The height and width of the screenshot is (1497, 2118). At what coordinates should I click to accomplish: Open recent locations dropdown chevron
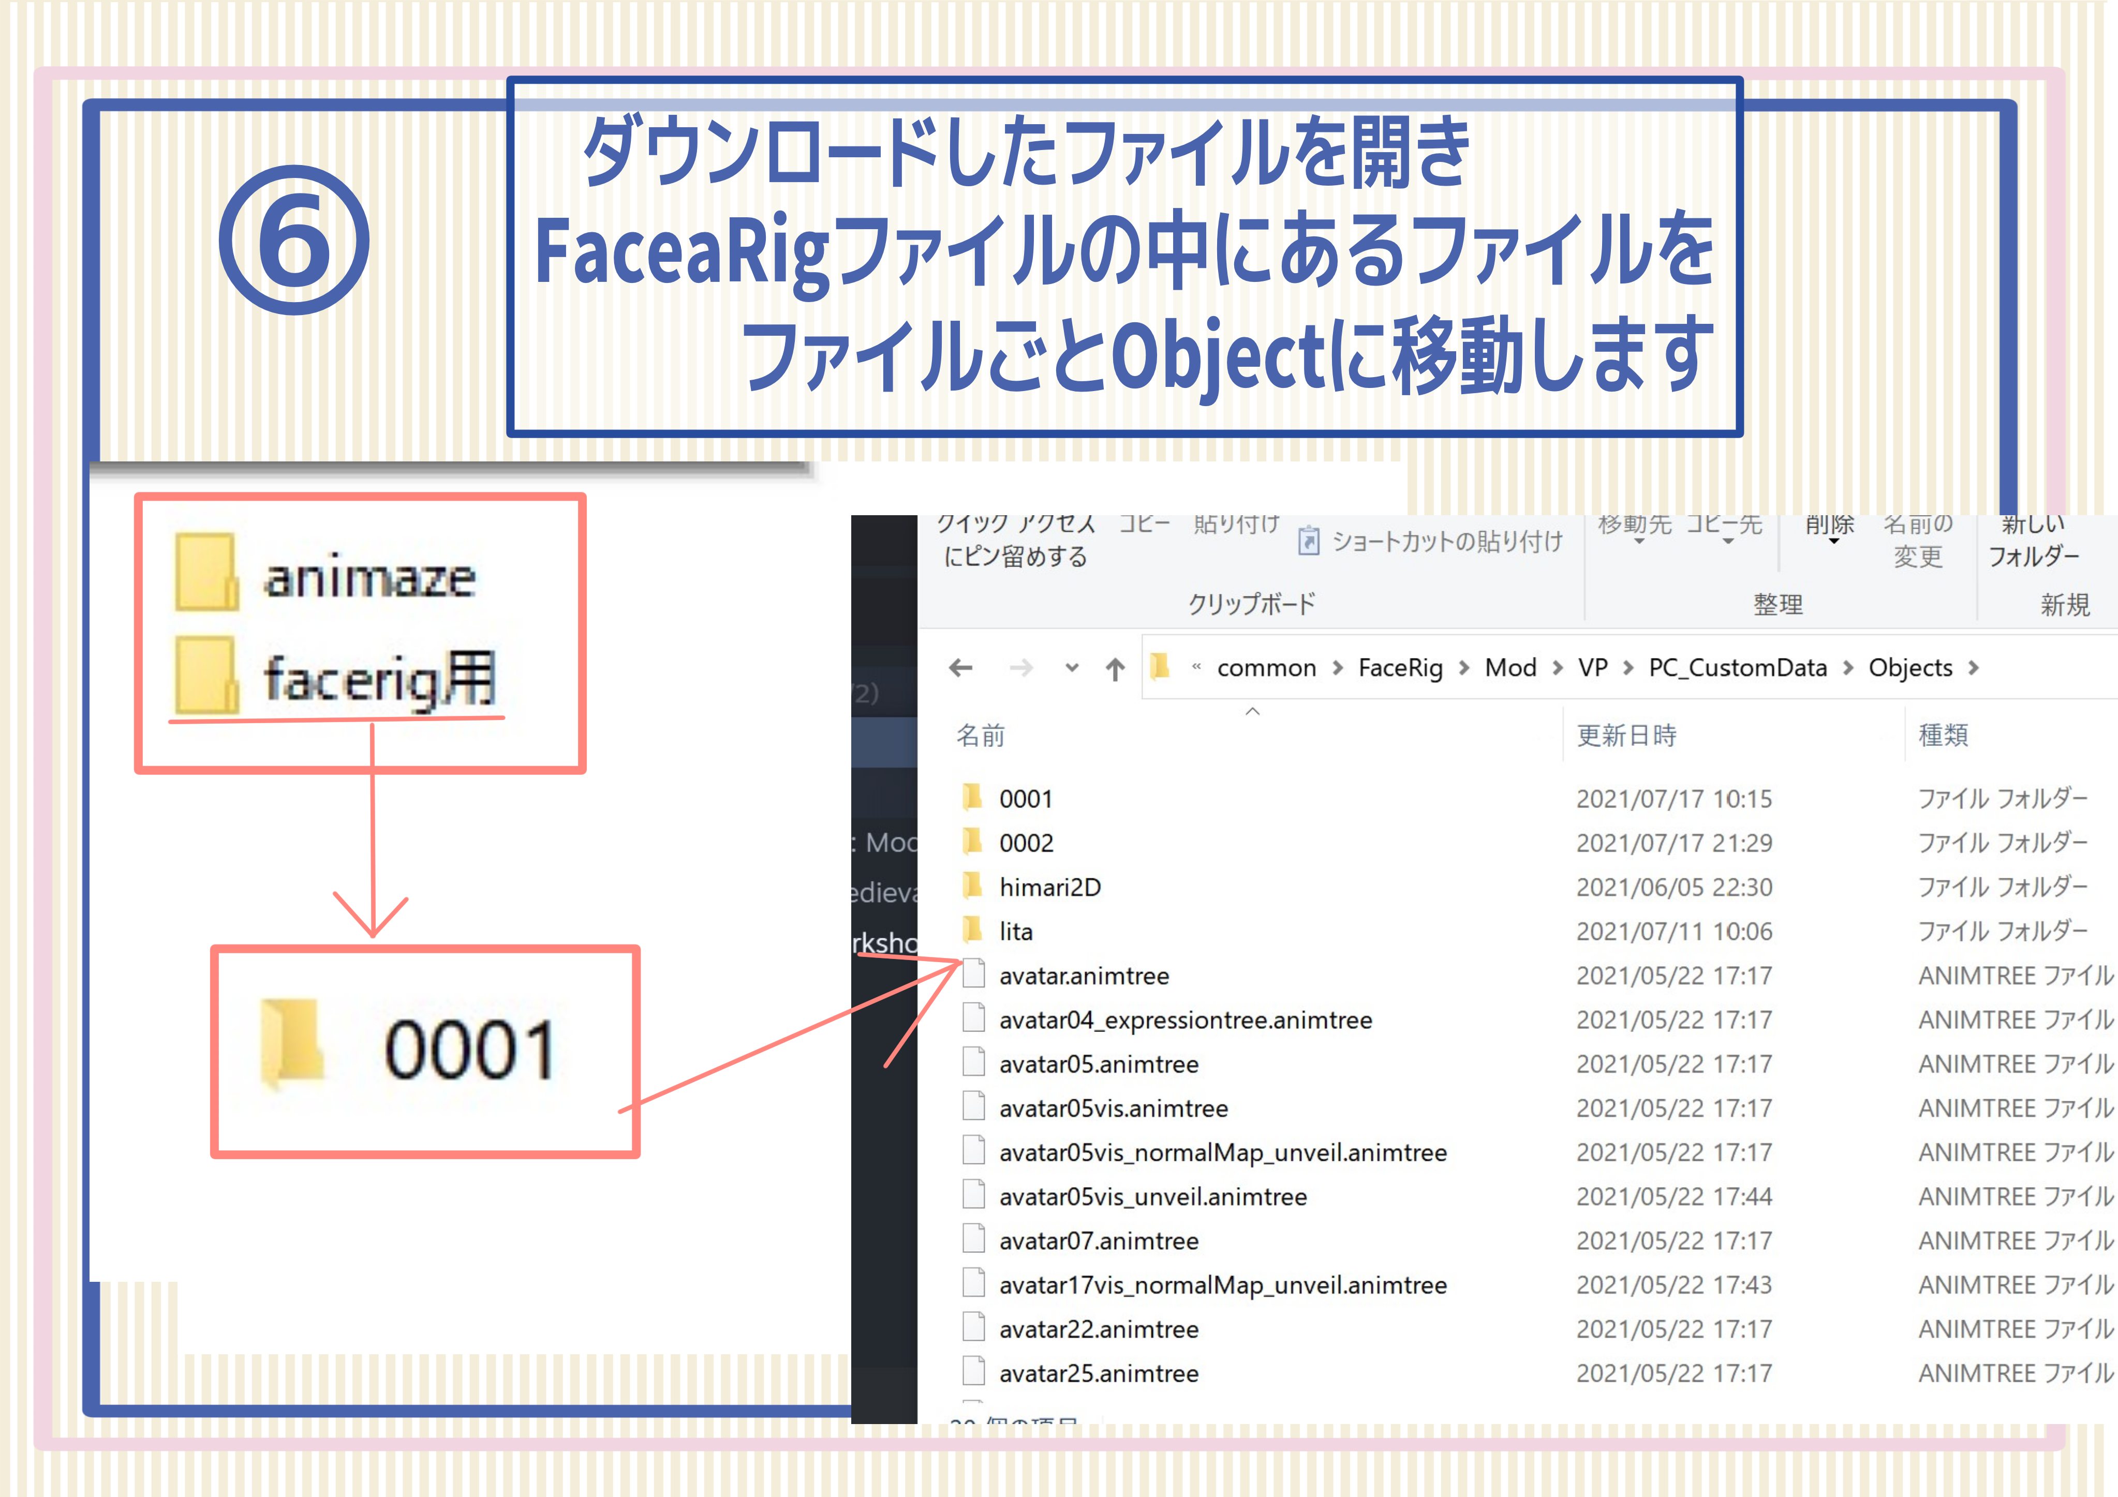pyautogui.click(x=1071, y=668)
